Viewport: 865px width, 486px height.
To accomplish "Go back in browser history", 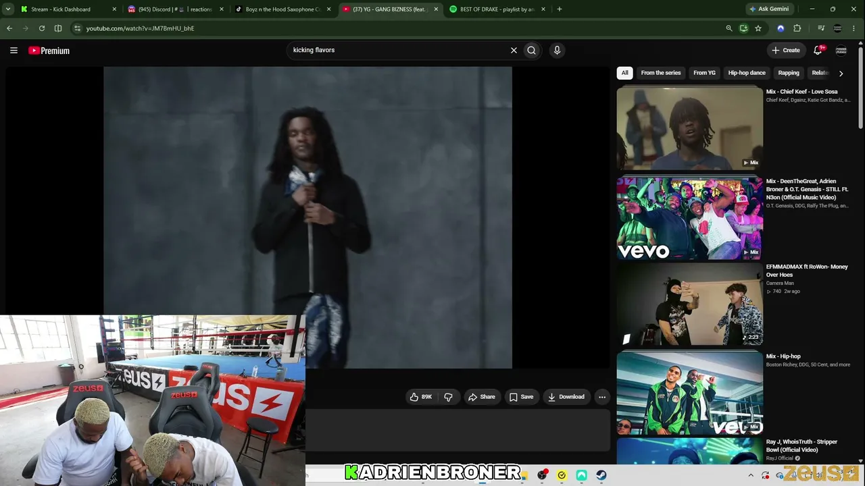I will pos(9,28).
